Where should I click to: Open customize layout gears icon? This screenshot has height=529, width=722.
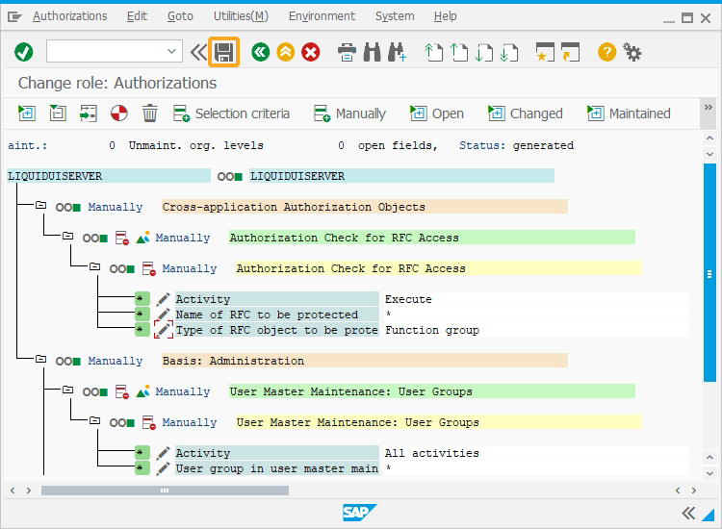(632, 52)
